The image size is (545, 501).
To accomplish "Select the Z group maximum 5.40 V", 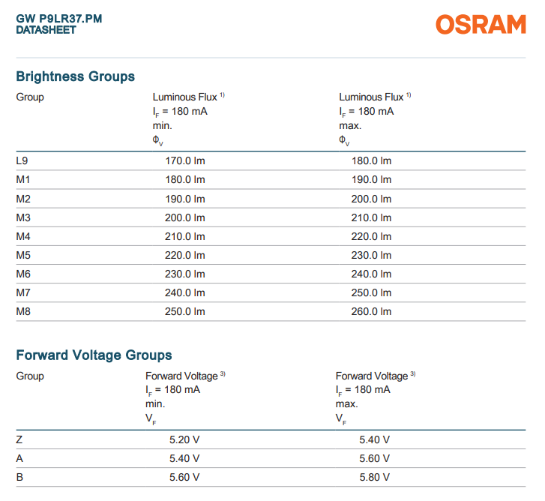I will click(x=375, y=439).
